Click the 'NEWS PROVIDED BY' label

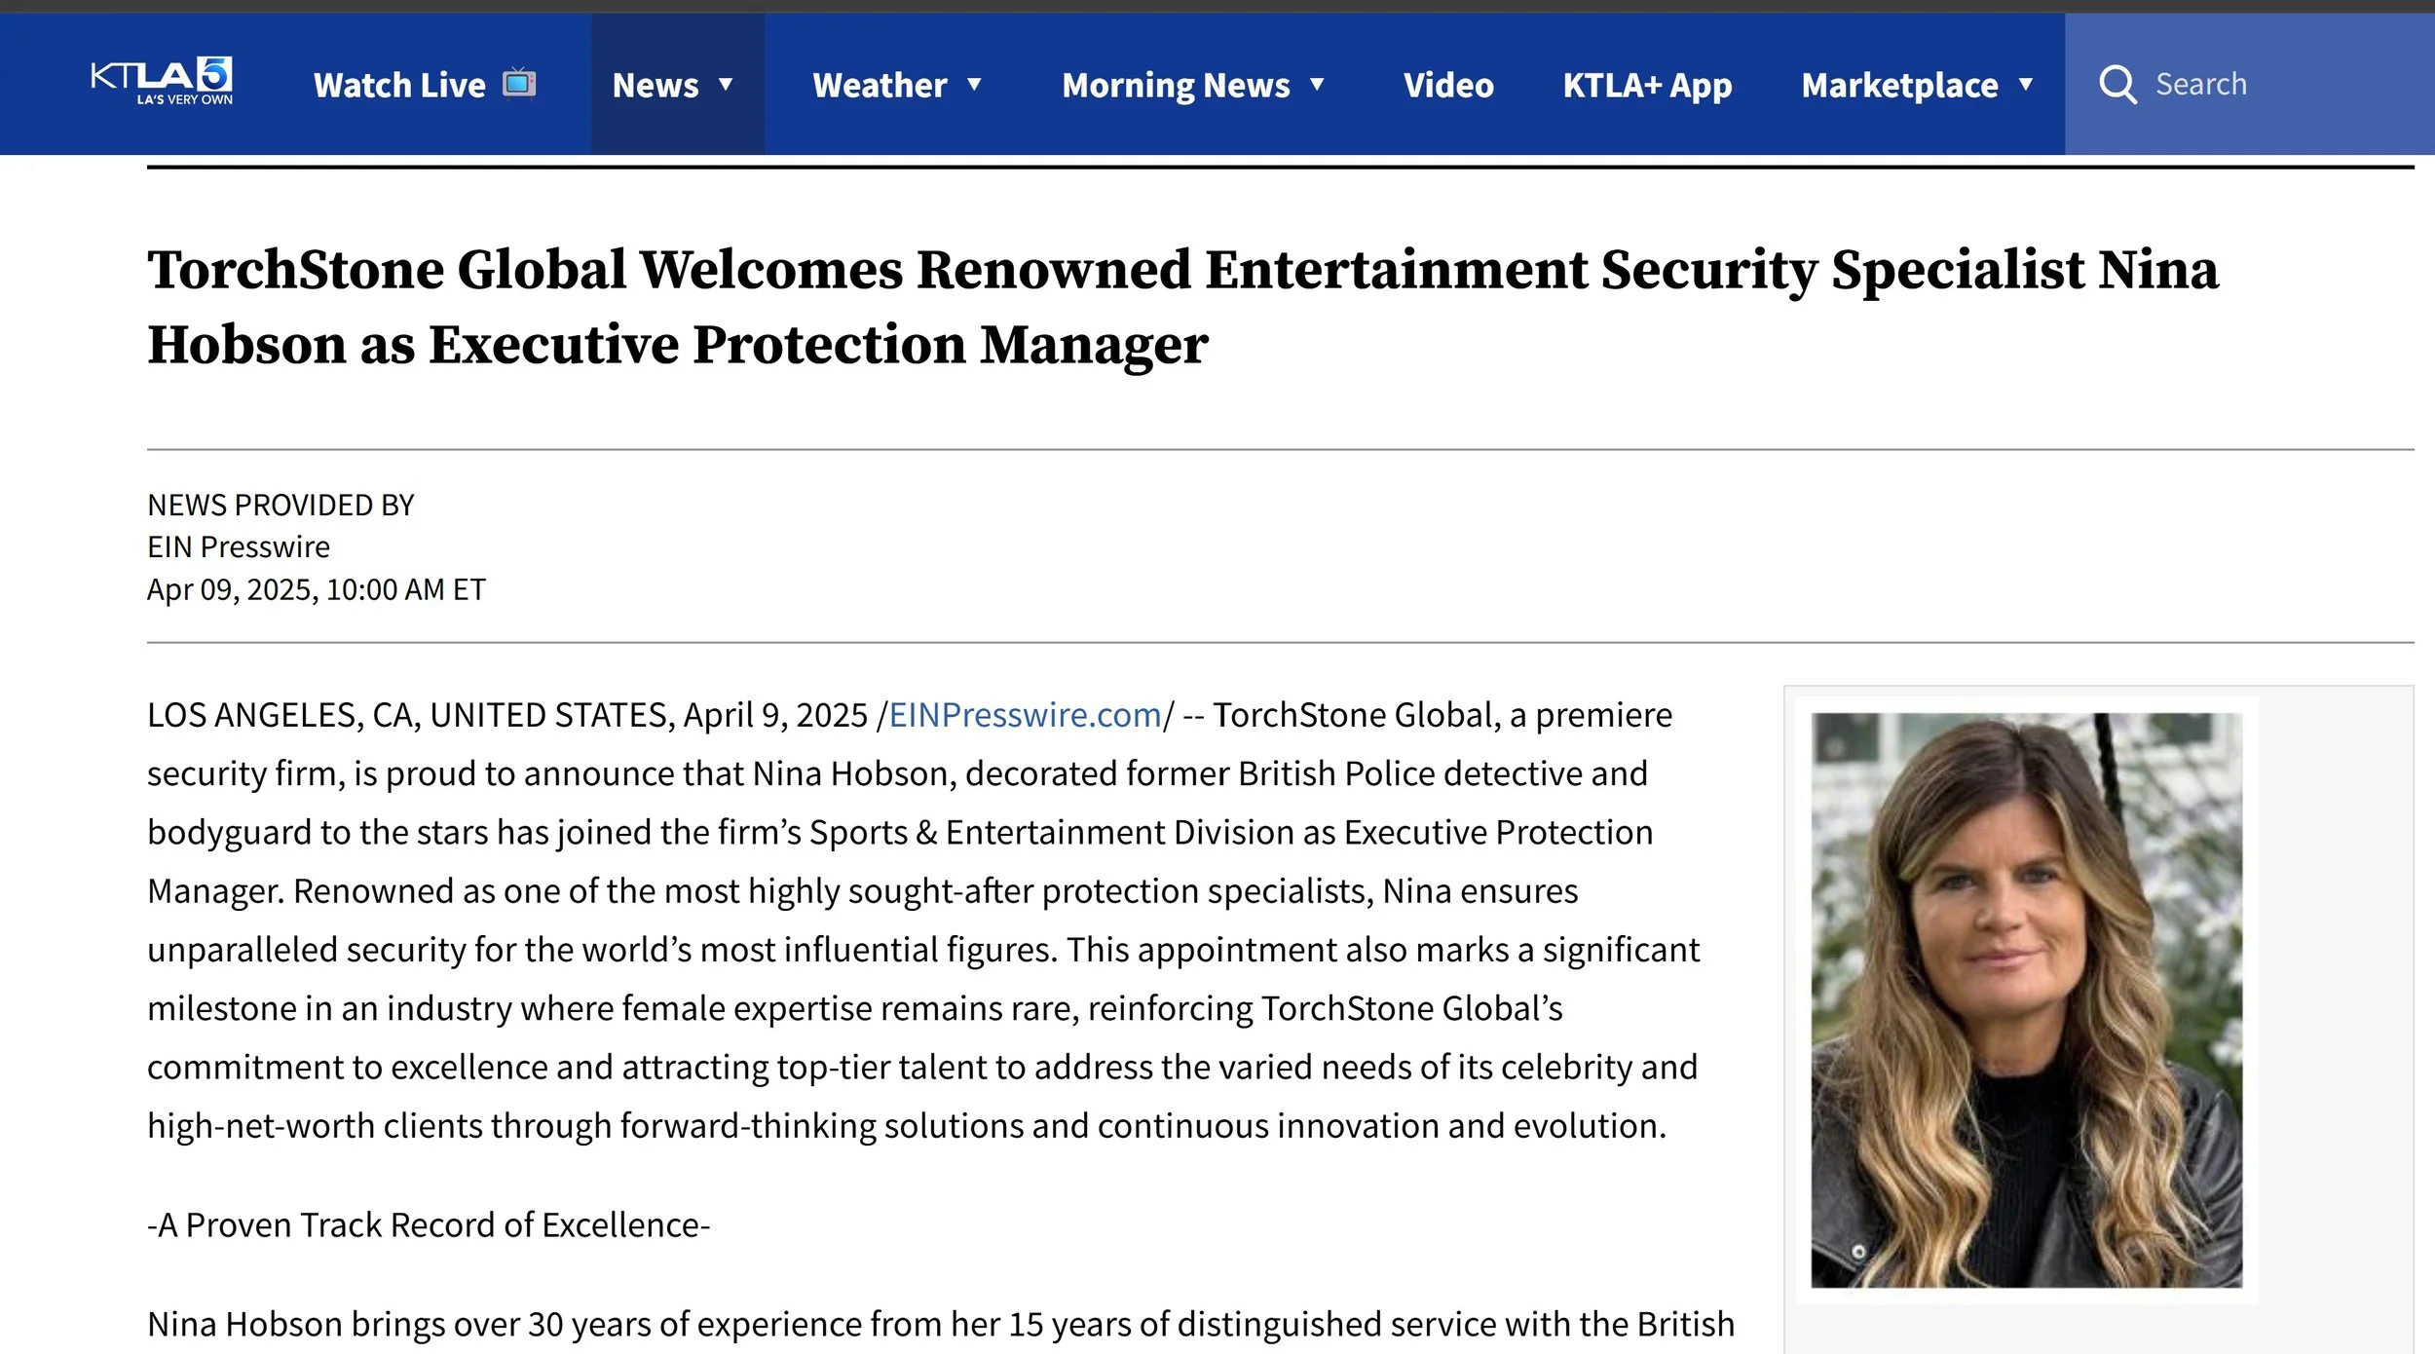click(x=281, y=505)
